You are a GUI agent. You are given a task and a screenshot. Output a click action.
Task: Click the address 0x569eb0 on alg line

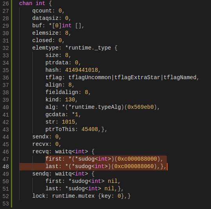(141, 107)
